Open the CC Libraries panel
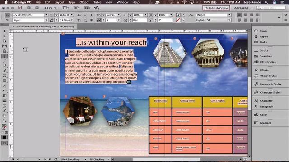The image size is (289, 162). coord(268,62)
